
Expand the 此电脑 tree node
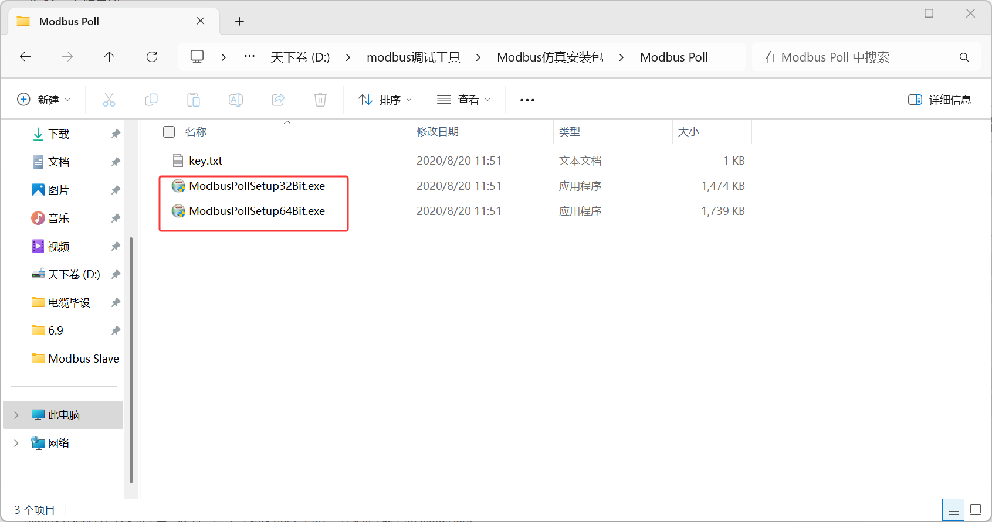click(x=16, y=415)
